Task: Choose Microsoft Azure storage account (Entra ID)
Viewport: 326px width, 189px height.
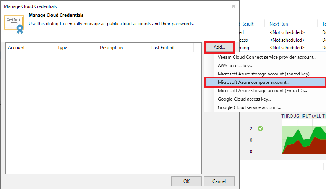Action: (x=262, y=91)
